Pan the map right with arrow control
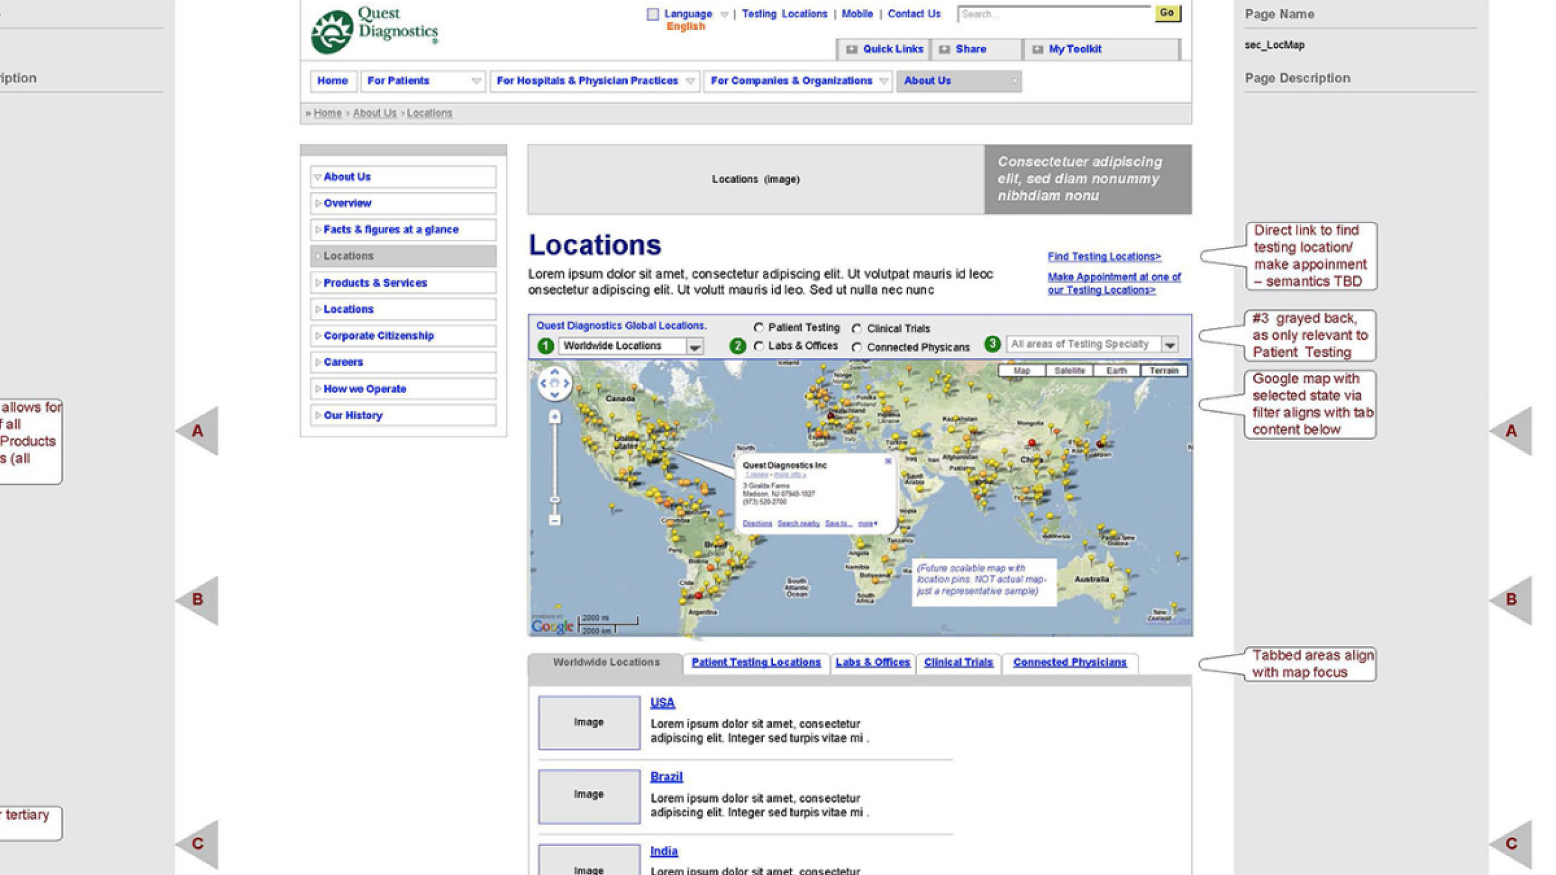Screen dimensions: 1556x875 pos(566,383)
